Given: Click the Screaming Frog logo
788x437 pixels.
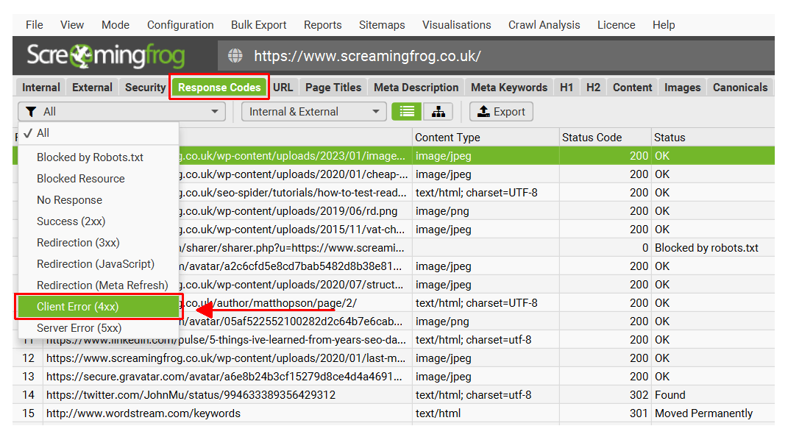Looking at the screenshot, I should [x=106, y=56].
